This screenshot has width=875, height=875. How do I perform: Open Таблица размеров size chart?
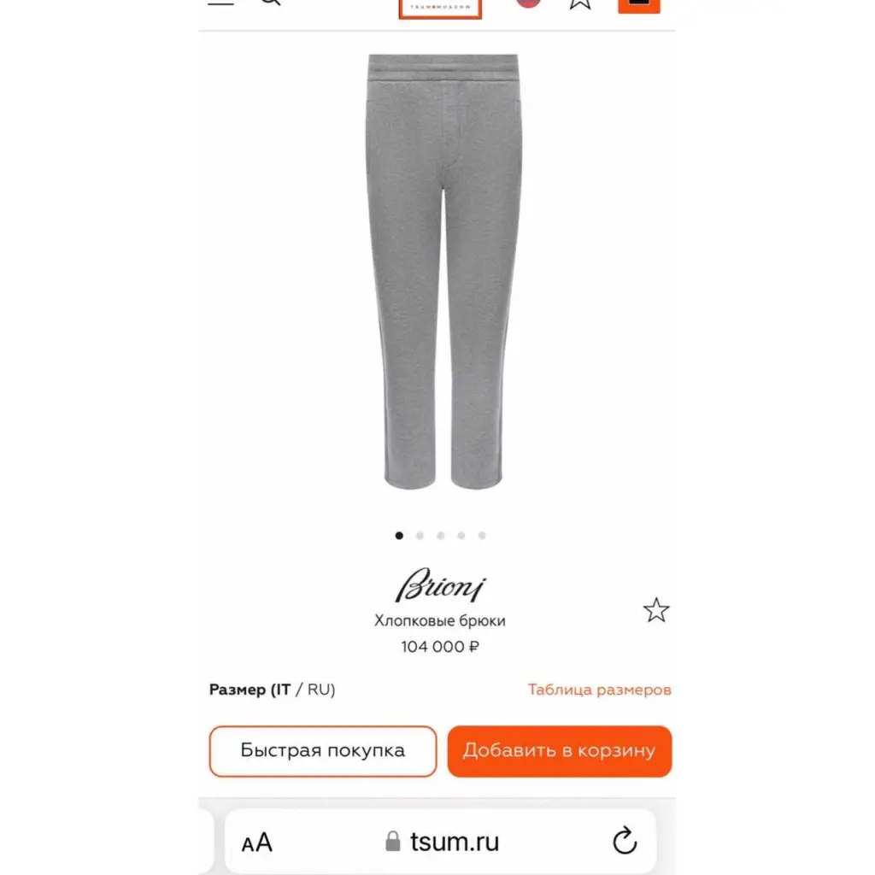(x=599, y=690)
